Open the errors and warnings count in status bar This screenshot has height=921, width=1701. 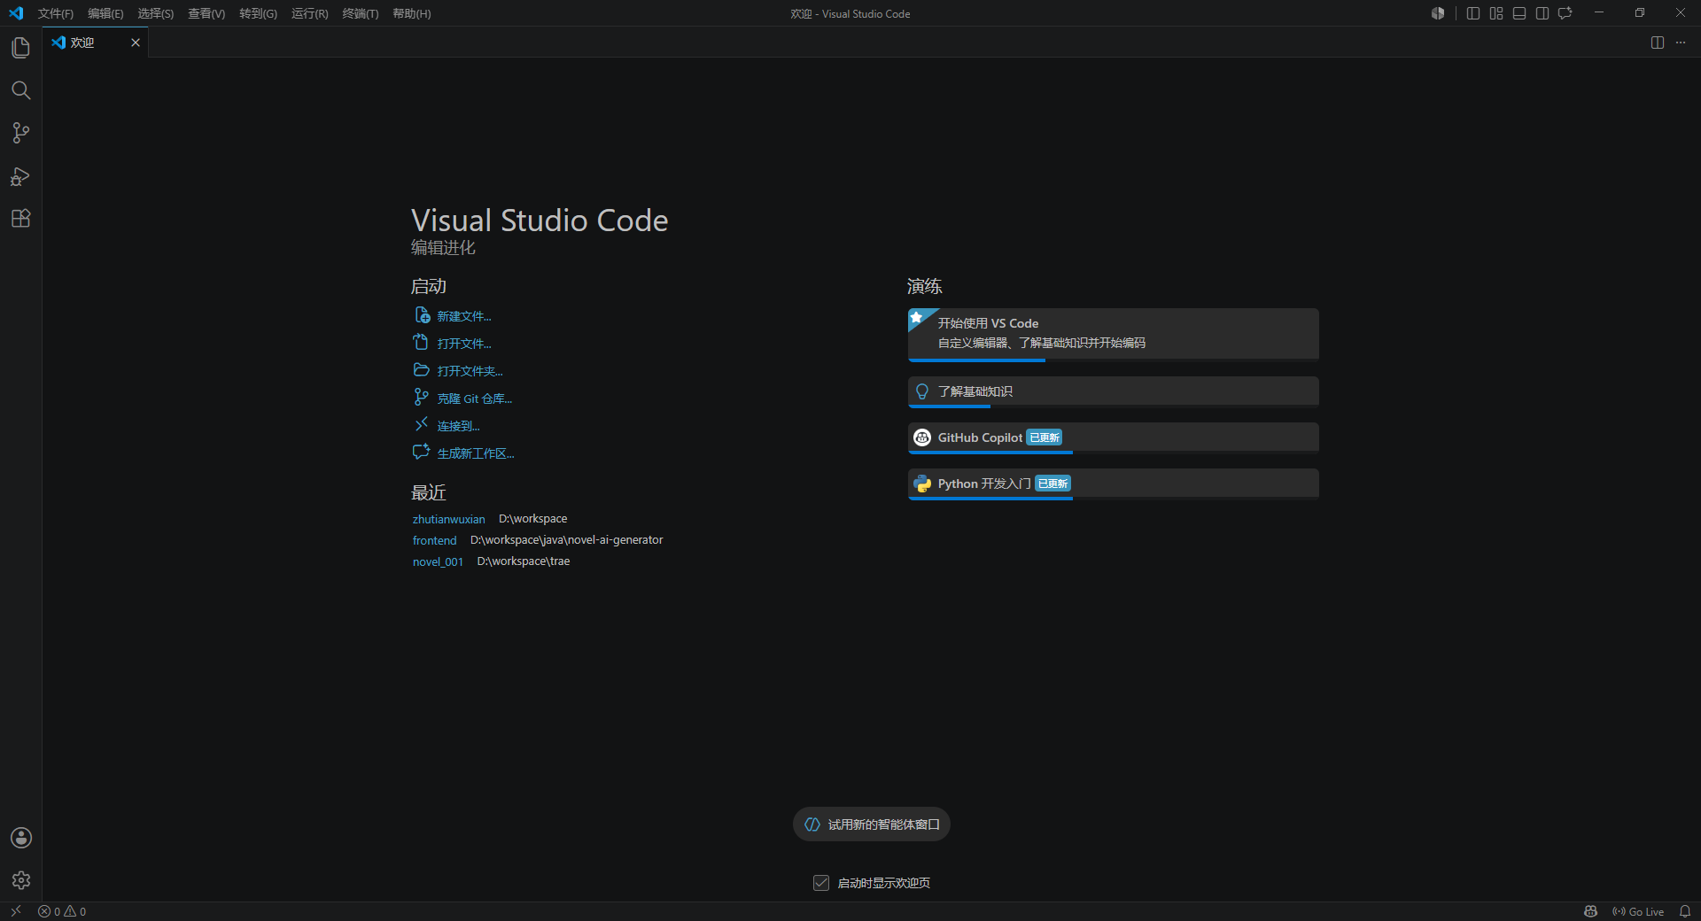click(62, 911)
